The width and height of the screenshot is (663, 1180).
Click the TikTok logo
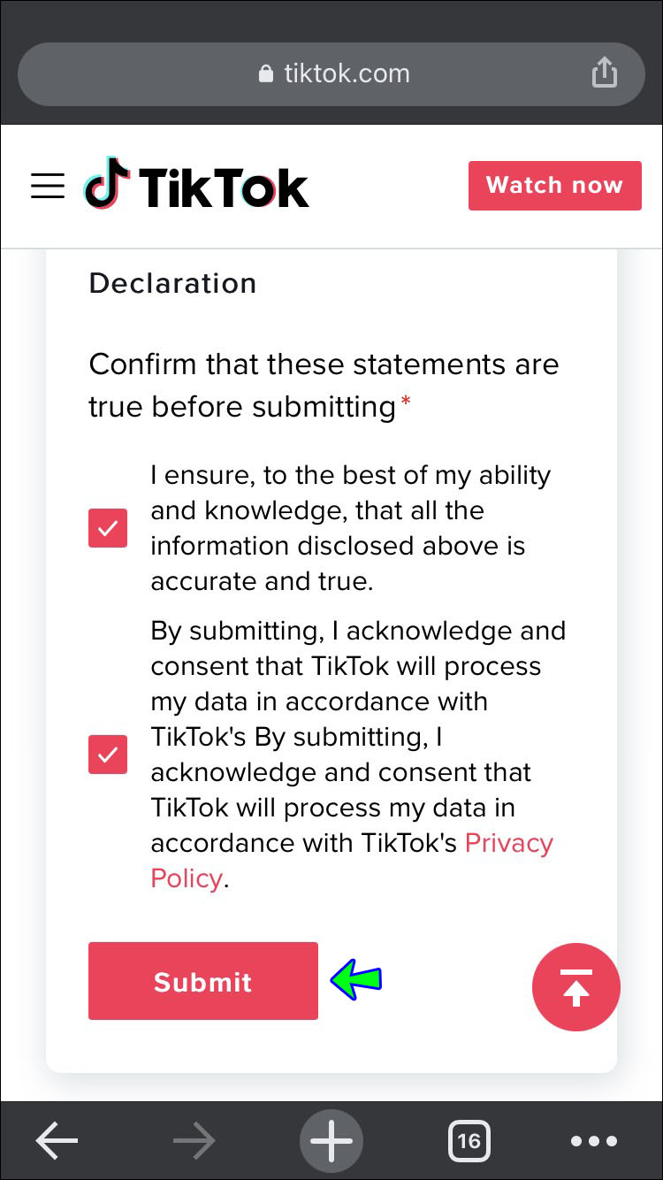[196, 185]
